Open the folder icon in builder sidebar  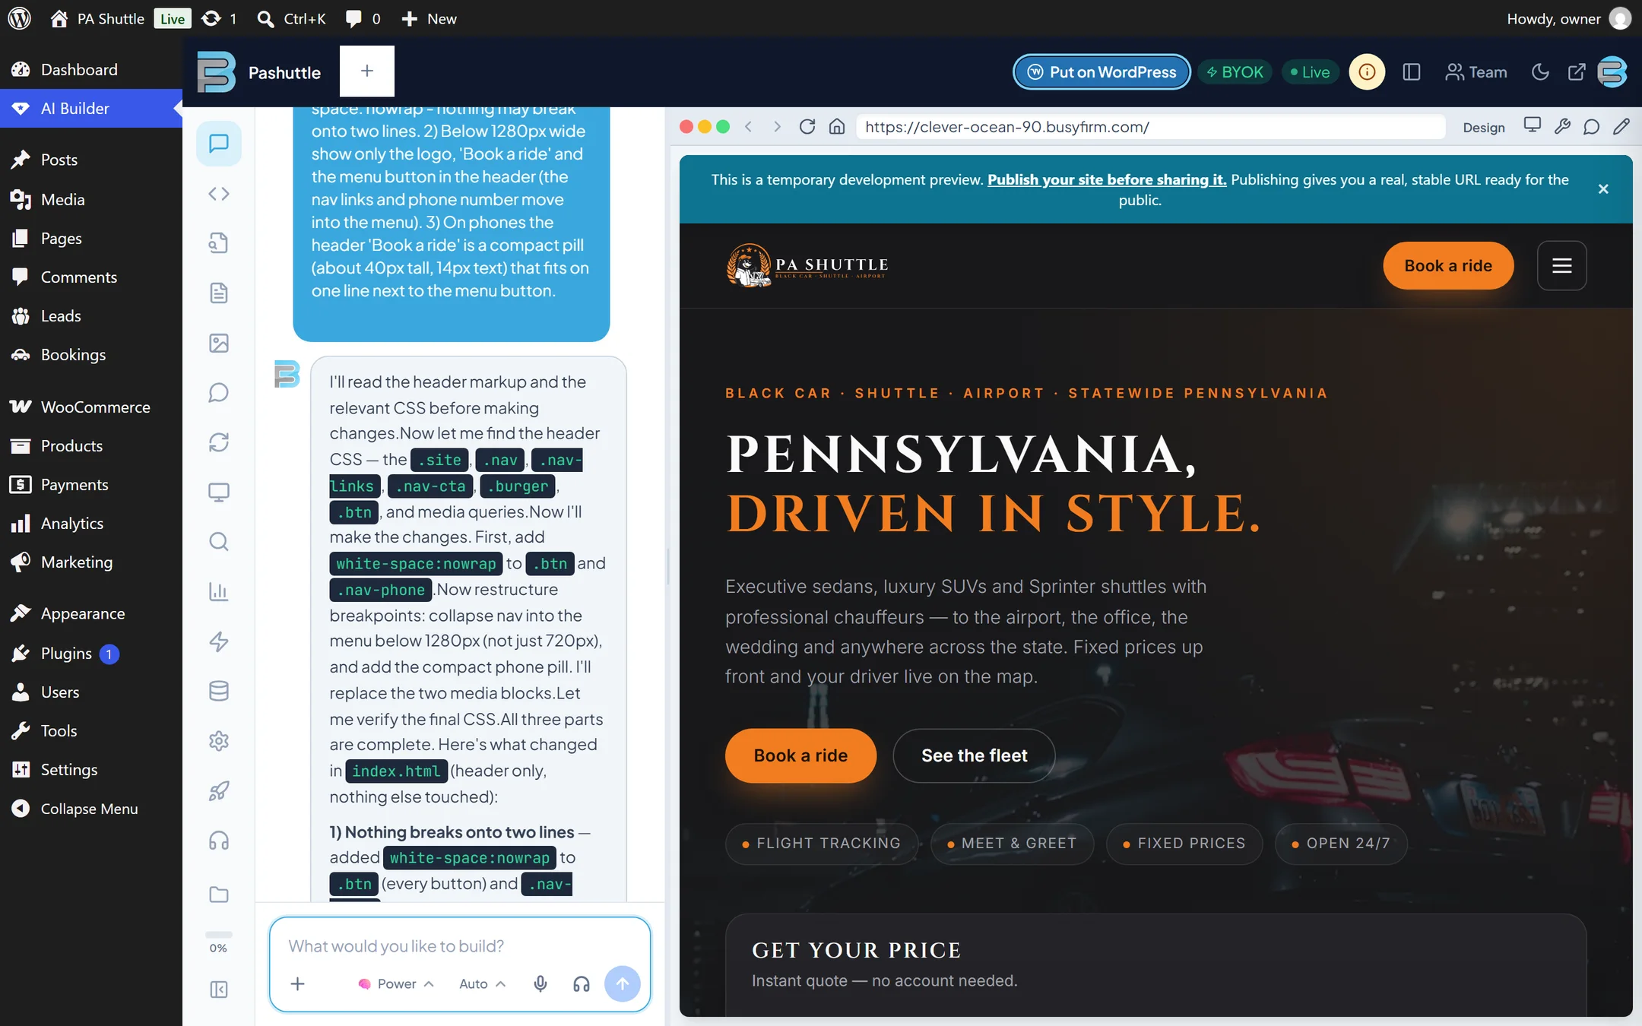(219, 894)
